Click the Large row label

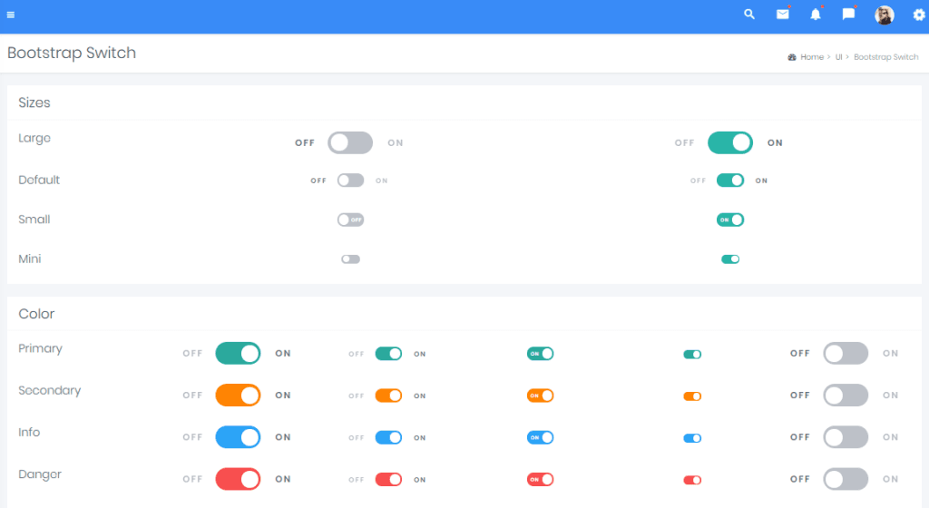click(x=34, y=139)
